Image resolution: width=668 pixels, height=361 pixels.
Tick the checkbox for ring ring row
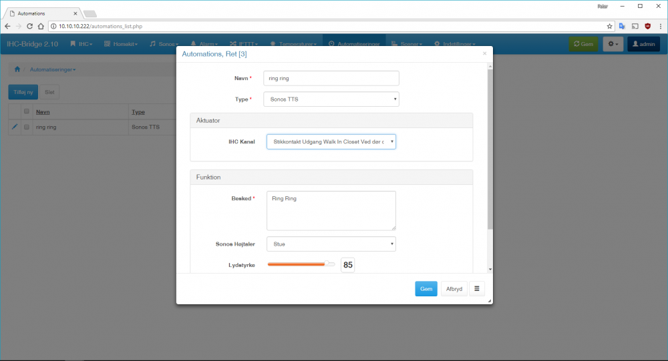27,127
